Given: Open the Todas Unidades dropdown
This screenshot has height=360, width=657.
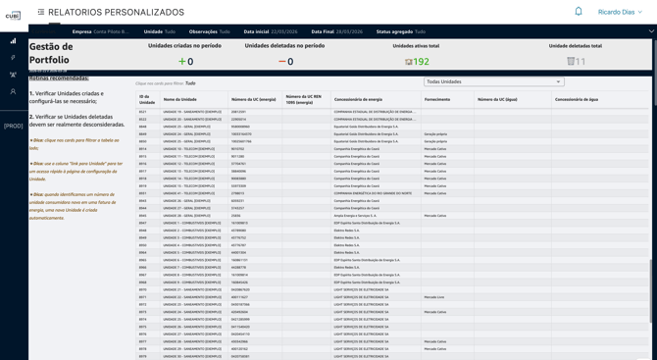Looking at the screenshot, I should point(494,81).
